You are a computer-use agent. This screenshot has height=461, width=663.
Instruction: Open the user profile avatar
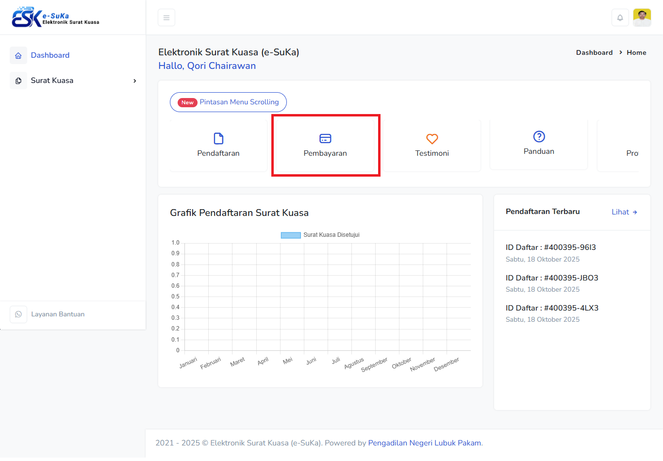[x=642, y=18]
